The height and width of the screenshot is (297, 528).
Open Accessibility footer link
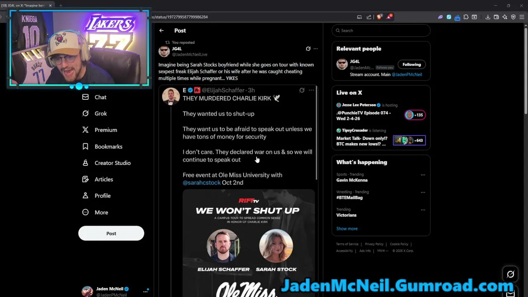point(344,251)
